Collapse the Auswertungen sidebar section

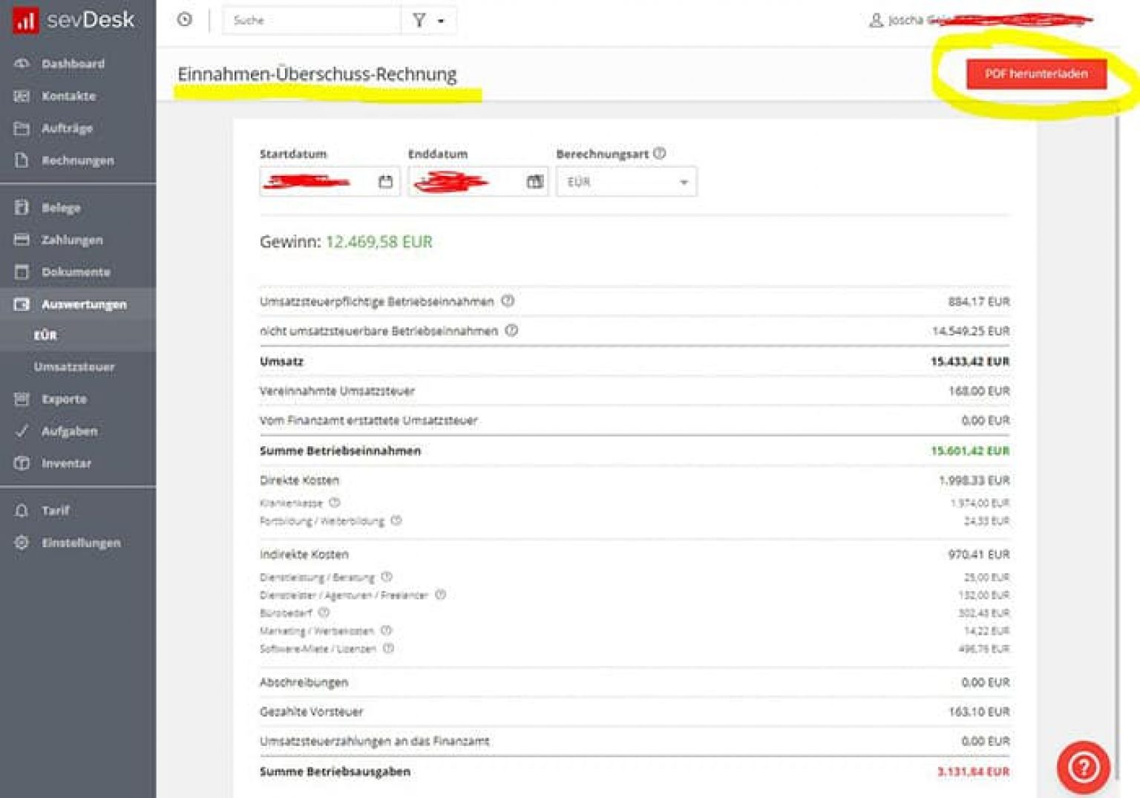tap(78, 304)
